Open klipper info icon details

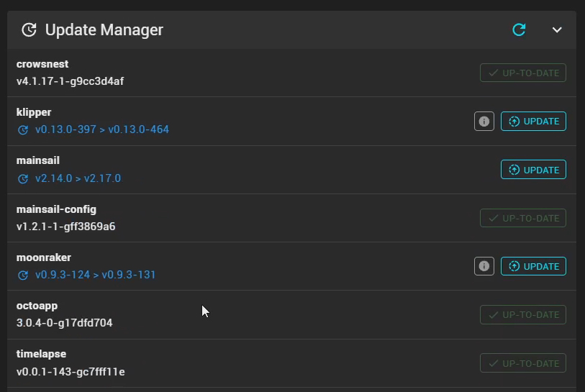(484, 122)
